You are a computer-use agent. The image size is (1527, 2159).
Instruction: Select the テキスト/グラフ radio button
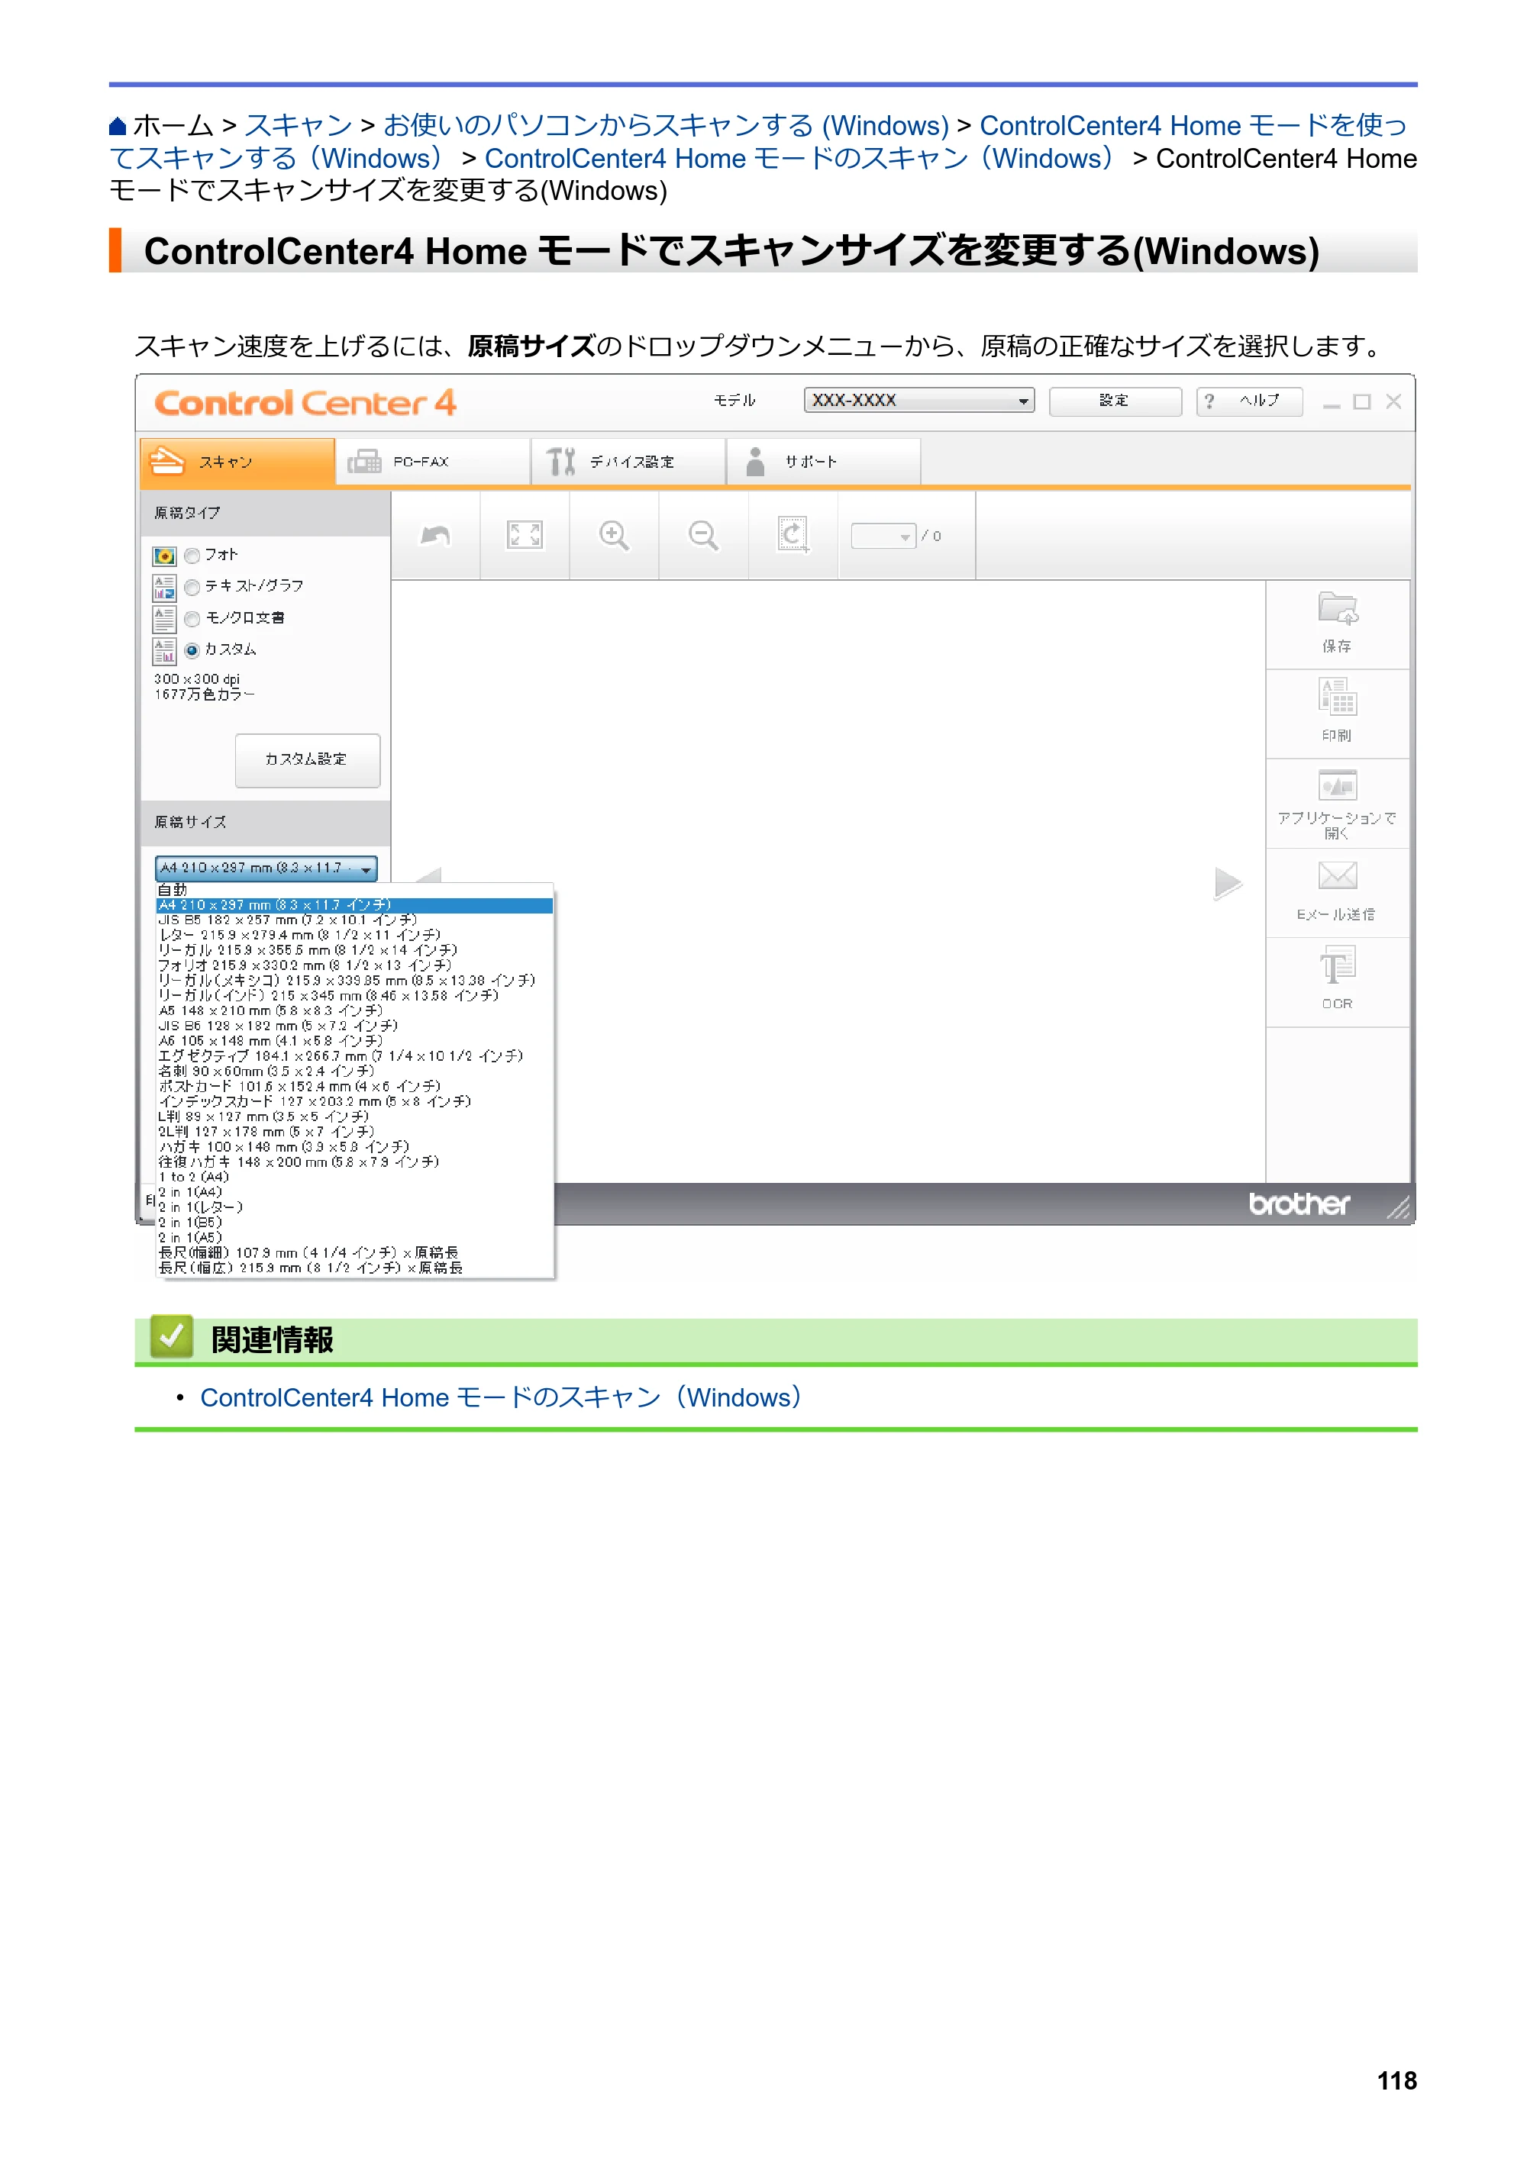tap(192, 588)
